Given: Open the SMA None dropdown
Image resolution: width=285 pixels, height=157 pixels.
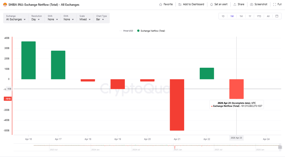Looking at the screenshot, I should coord(53,18).
